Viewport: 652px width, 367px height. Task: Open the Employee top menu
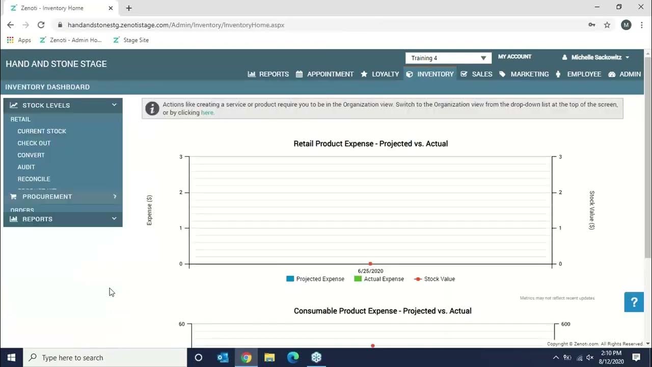[578, 74]
